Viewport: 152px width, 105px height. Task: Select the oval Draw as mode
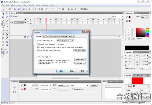click(3, 52)
